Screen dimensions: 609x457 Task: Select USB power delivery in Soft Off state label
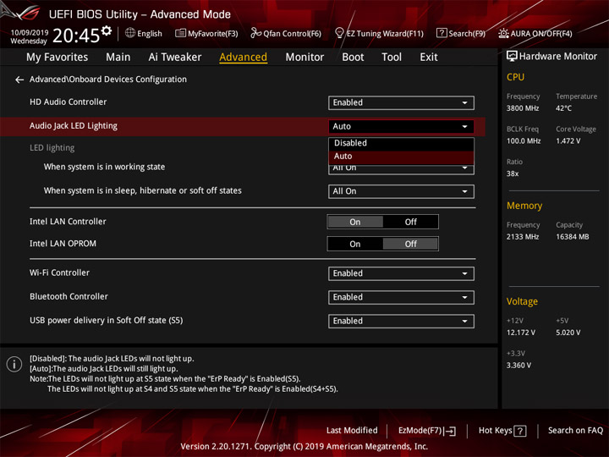(x=106, y=321)
